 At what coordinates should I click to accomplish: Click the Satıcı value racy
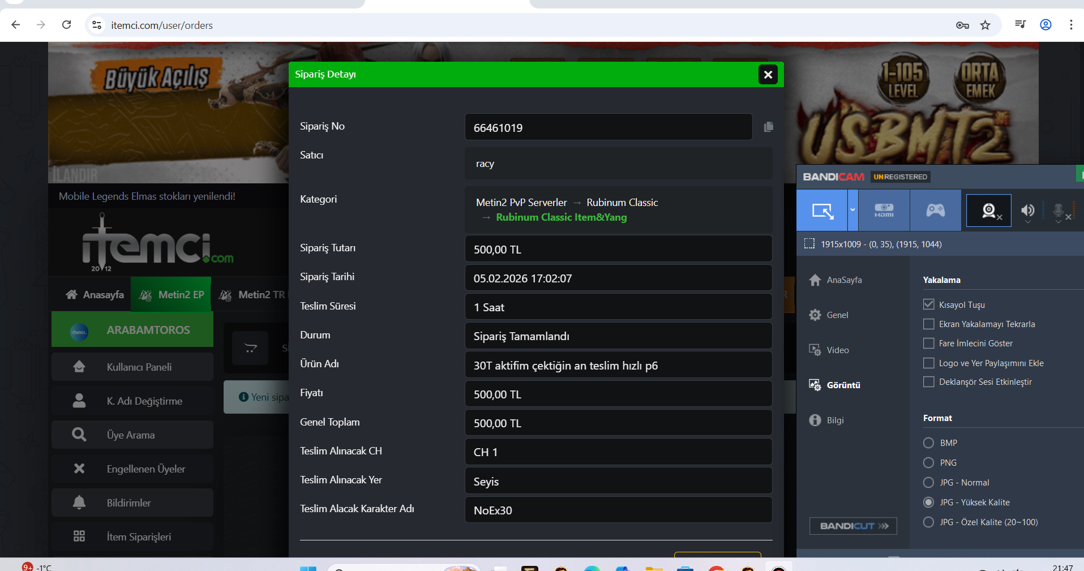pos(485,164)
